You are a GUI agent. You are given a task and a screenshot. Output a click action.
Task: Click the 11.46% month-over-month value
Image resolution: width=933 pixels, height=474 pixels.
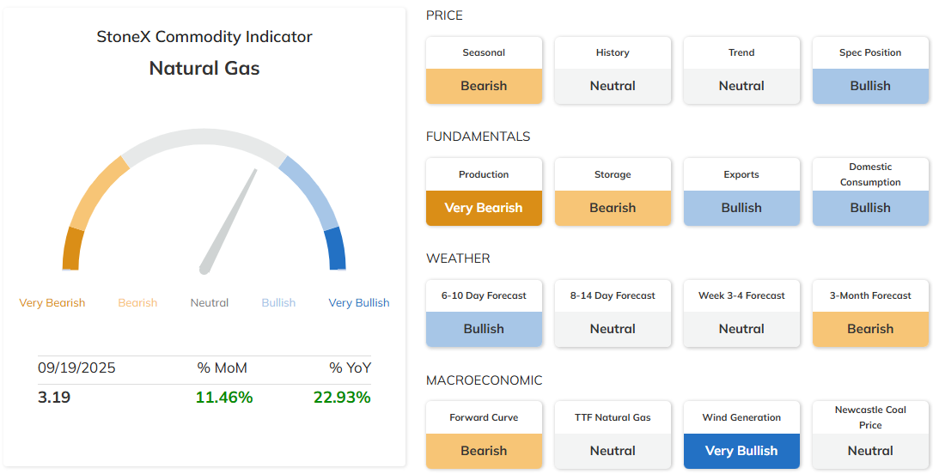pyautogui.click(x=224, y=397)
